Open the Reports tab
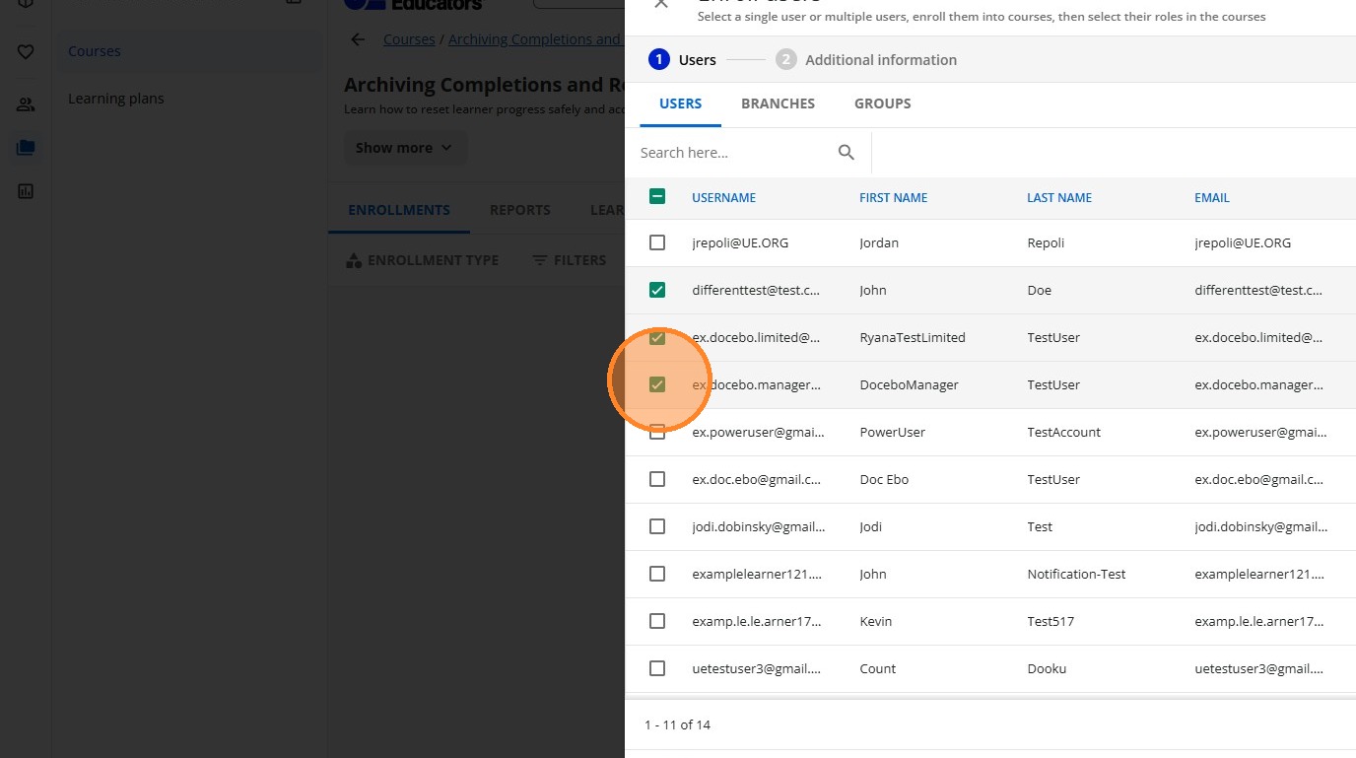The image size is (1356, 758). click(x=520, y=210)
